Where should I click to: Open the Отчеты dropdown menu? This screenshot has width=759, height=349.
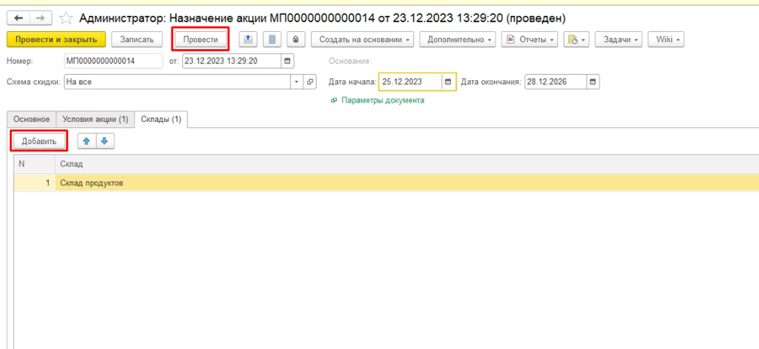529,39
